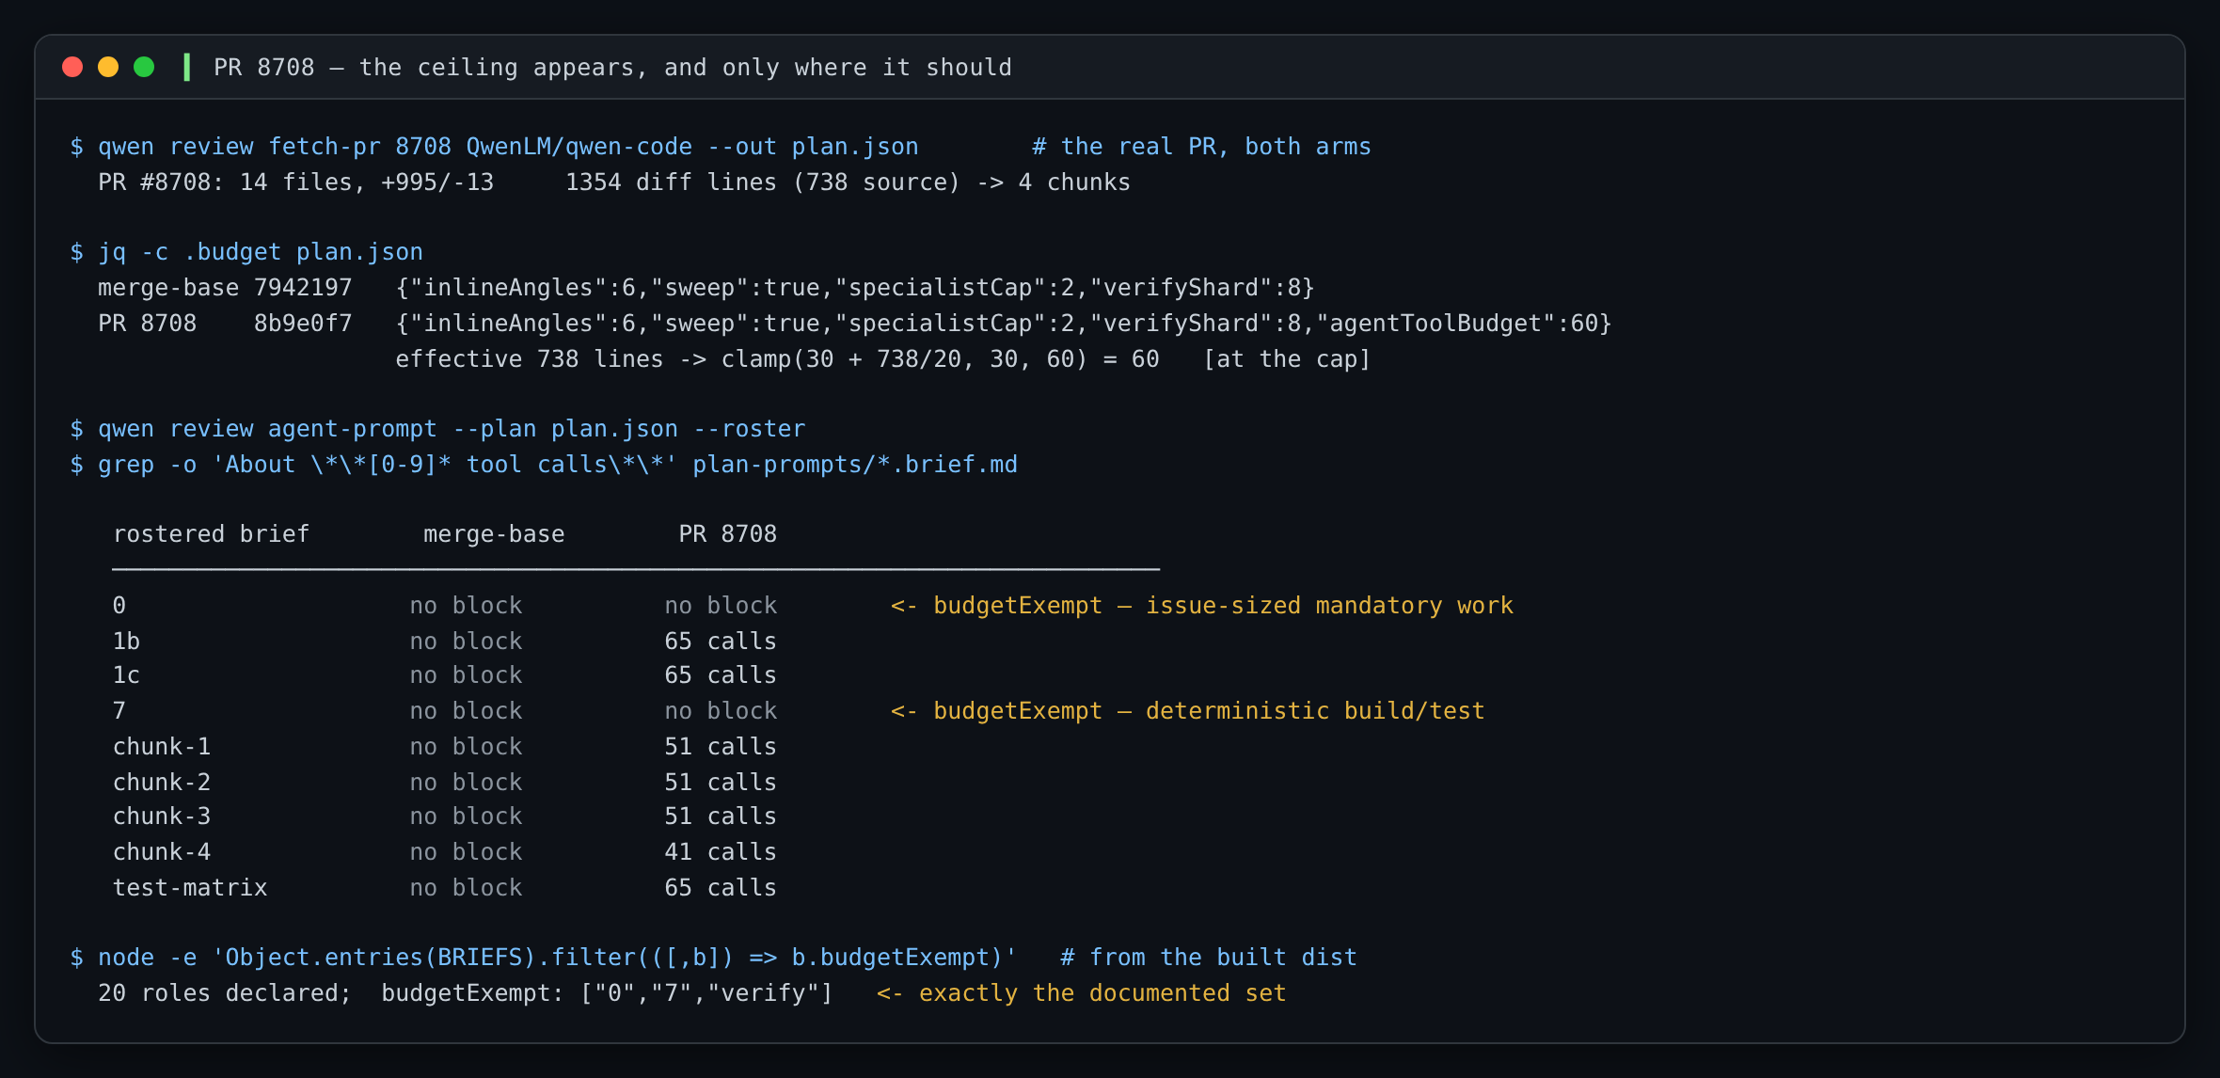Screen dimensions: 2220x1078
Task: Click the brief '1c' row label
Action: (126, 675)
